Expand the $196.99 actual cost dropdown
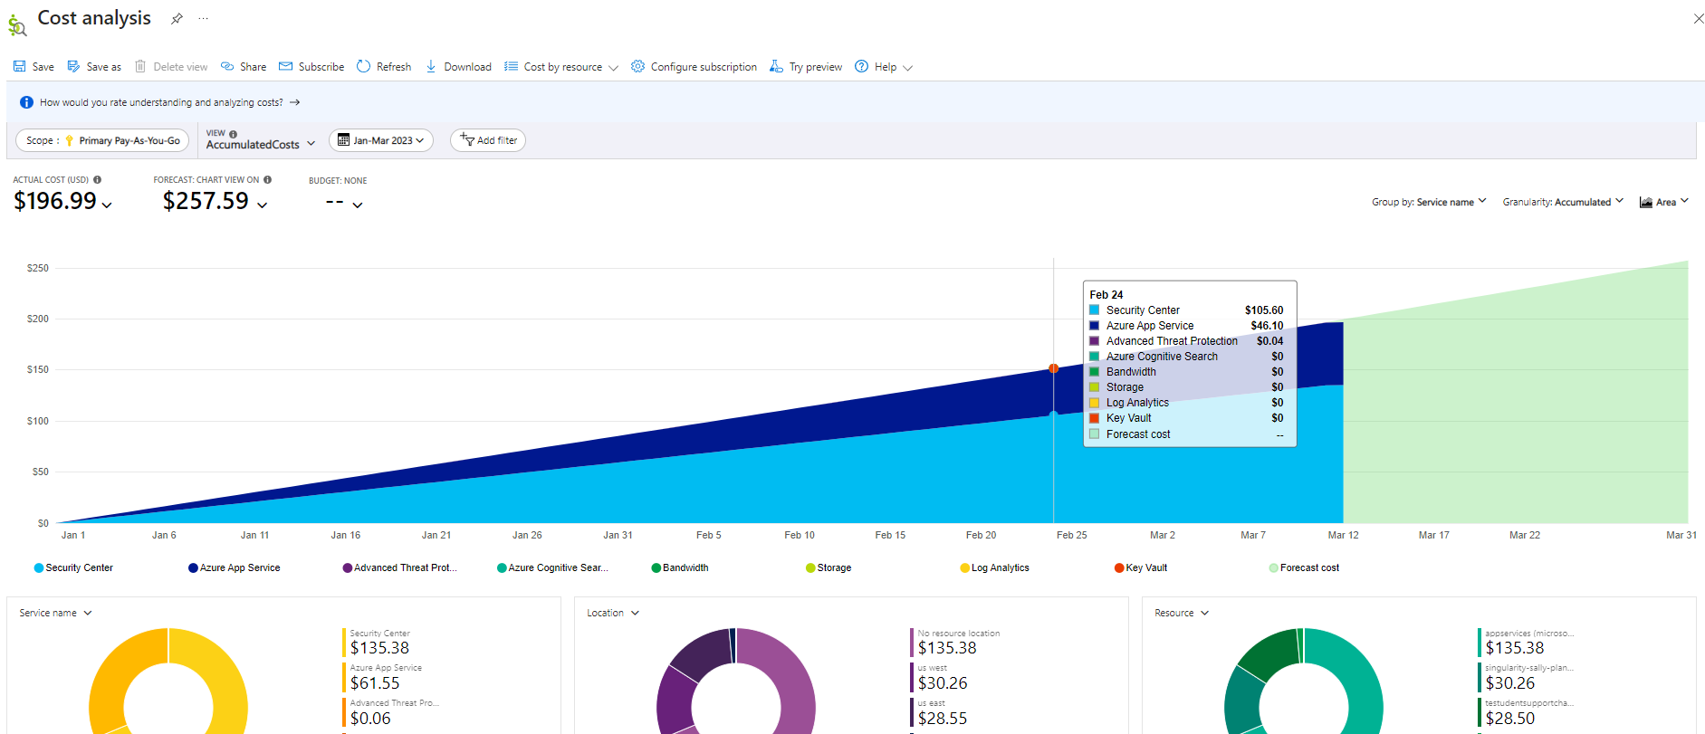The image size is (1705, 734). [x=63, y=201]
